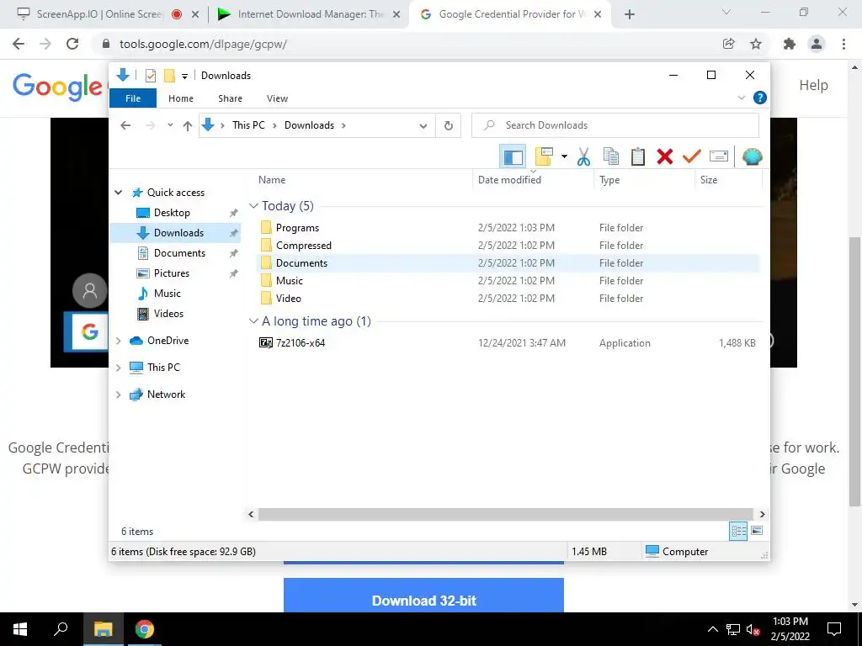This screenshot has height=646, width=862.
Task: Go up one folder level arrow
Action: [188, 126]
